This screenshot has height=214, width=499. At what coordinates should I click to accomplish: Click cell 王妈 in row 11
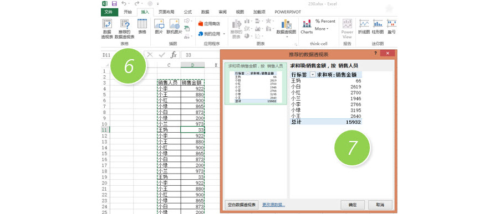(x=169, y=130)
